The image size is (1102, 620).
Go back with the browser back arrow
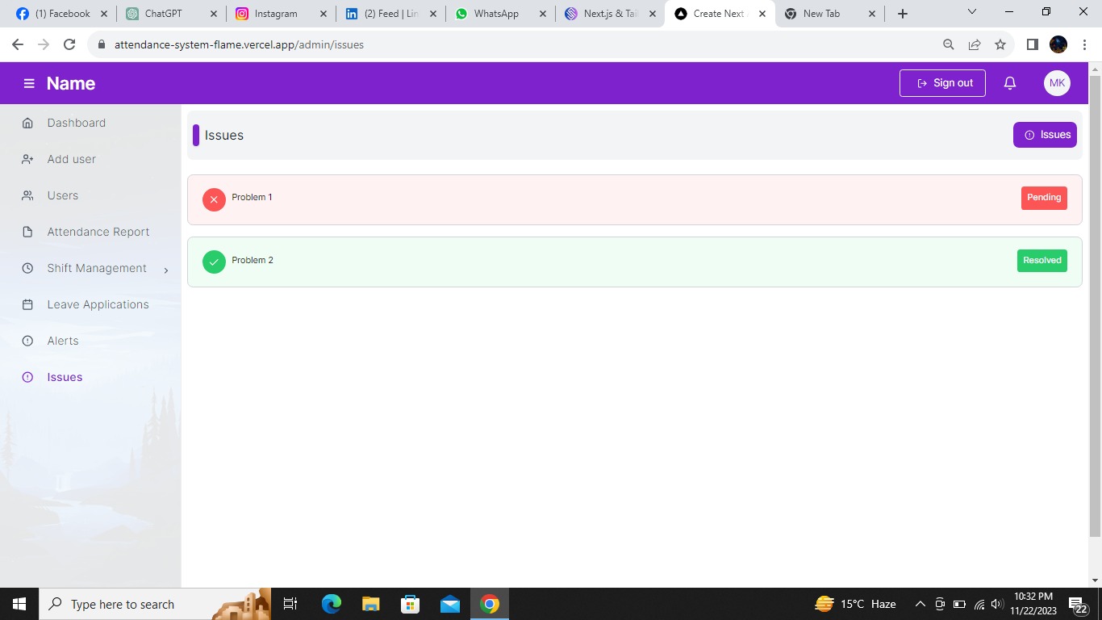18,44
